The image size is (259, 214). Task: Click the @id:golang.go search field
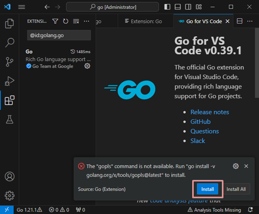59,35
